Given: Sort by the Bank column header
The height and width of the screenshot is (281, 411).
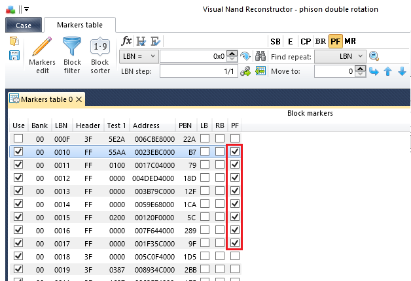Looking at the screenshot, I should [x=39, y=125].
